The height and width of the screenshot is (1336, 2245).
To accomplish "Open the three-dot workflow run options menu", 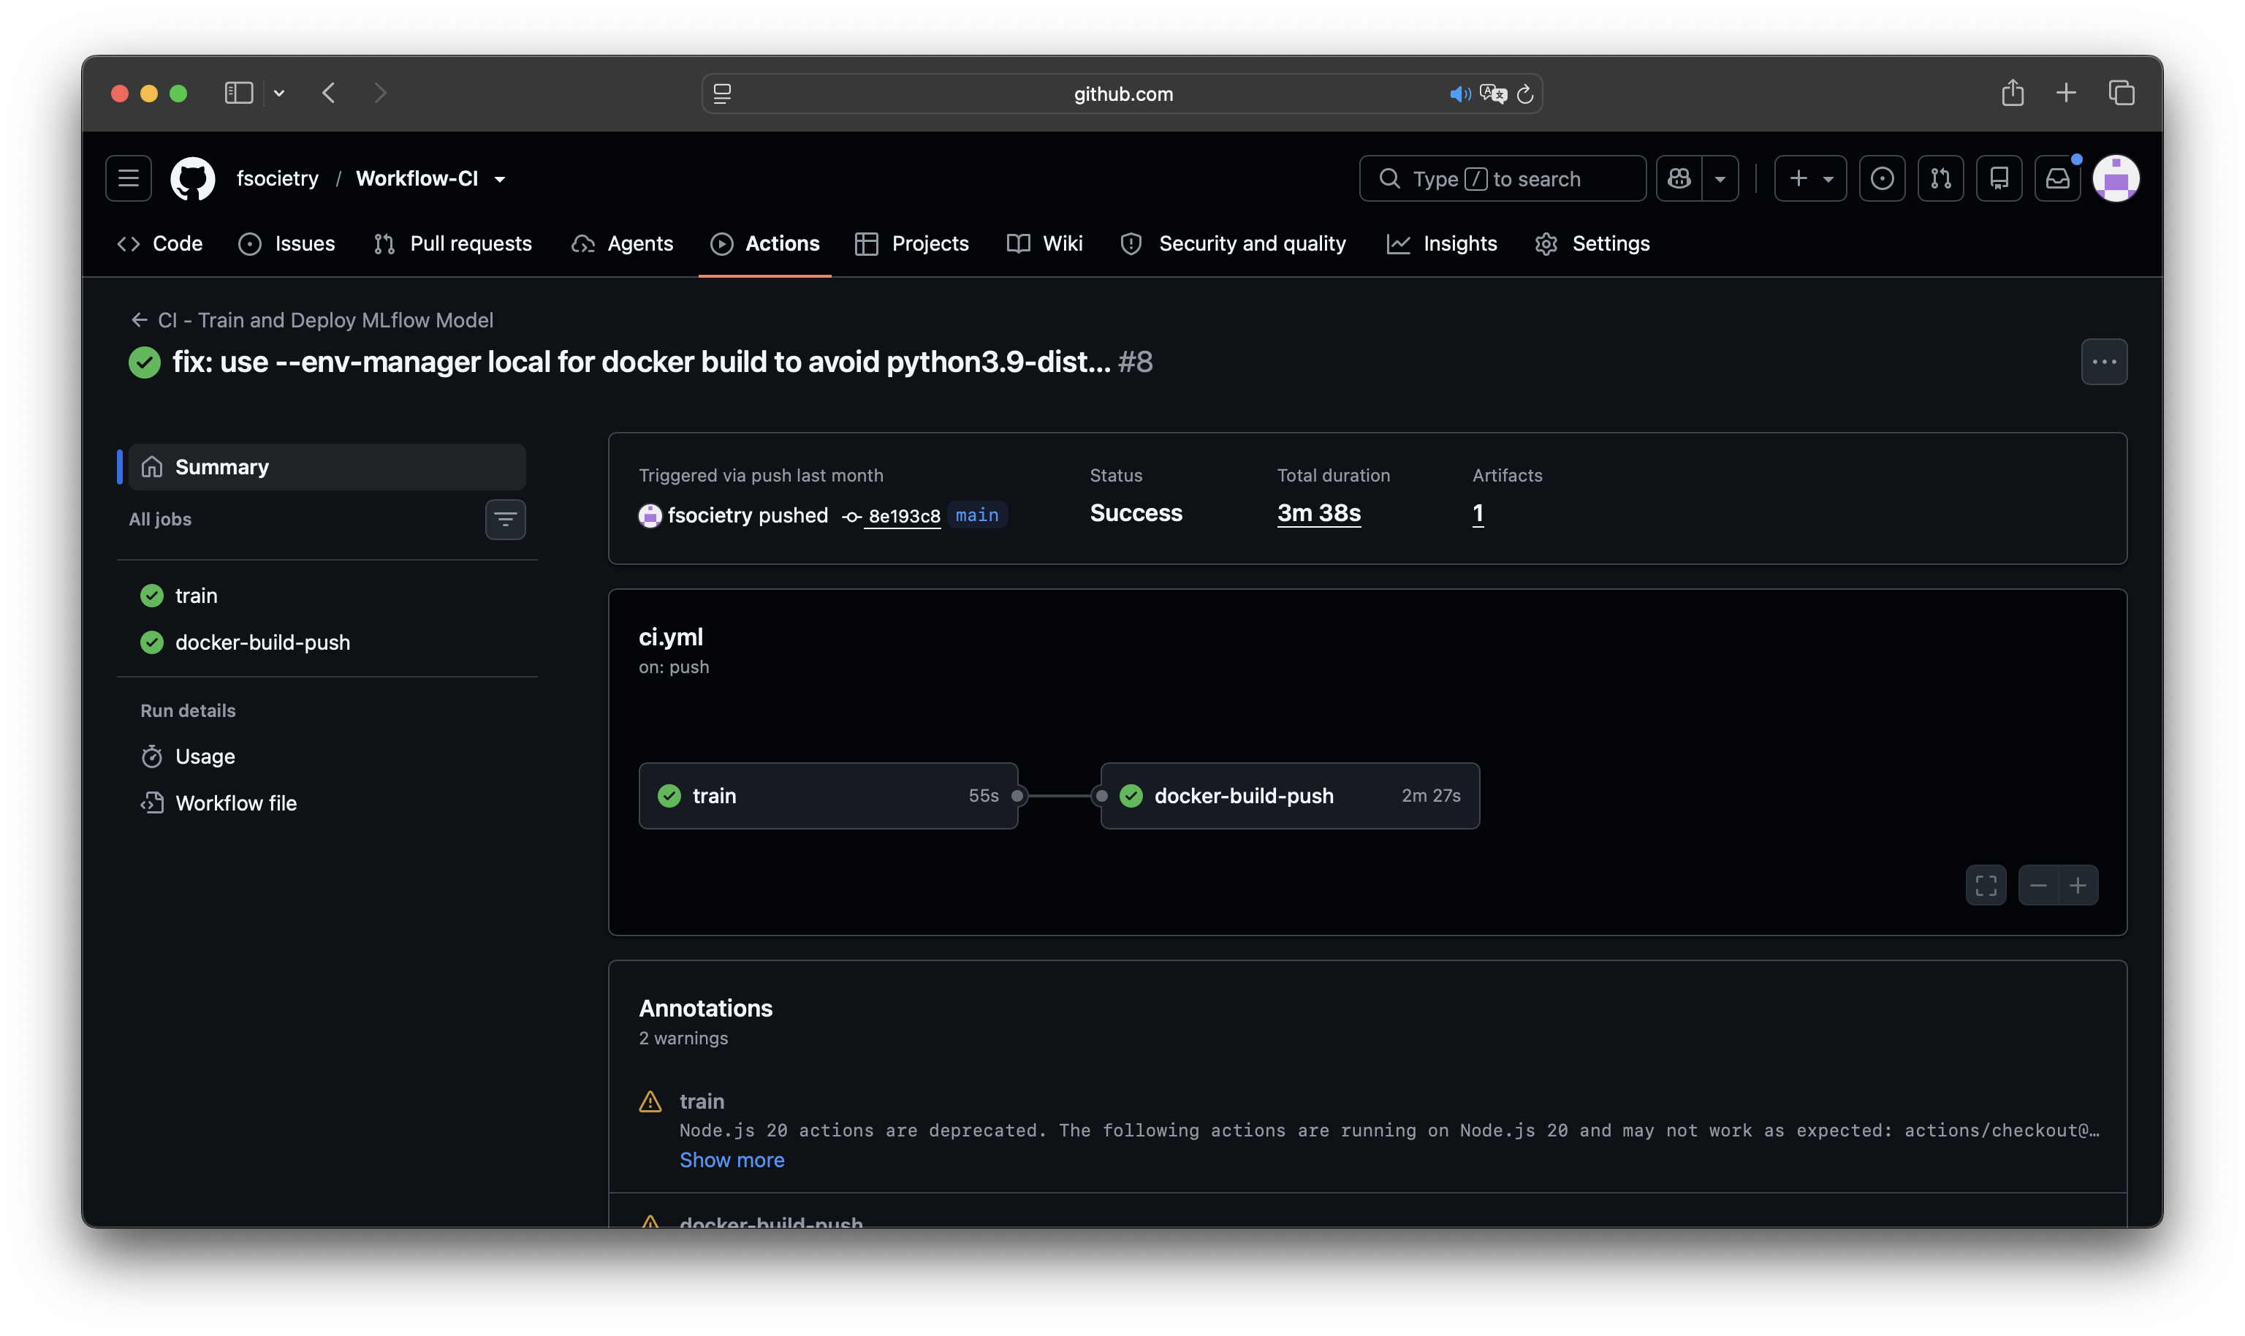I will 2104,362.
